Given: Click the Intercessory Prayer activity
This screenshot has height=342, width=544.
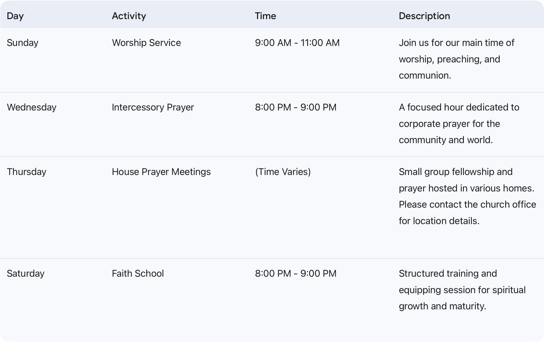Looking at the screenshot, I should tap(153, 107).
